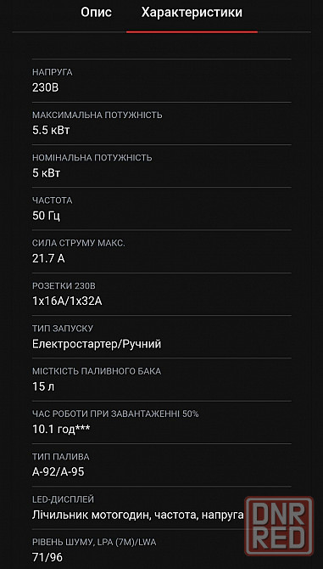Click the Місткість паливного бака 15 л row
Screen dimensions: 323x569
(x=161, y=379)
